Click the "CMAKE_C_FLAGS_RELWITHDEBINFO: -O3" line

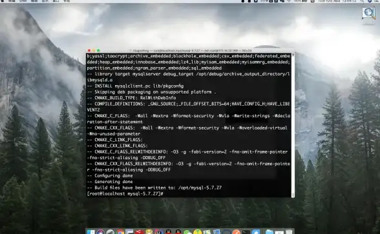(187, 152)
